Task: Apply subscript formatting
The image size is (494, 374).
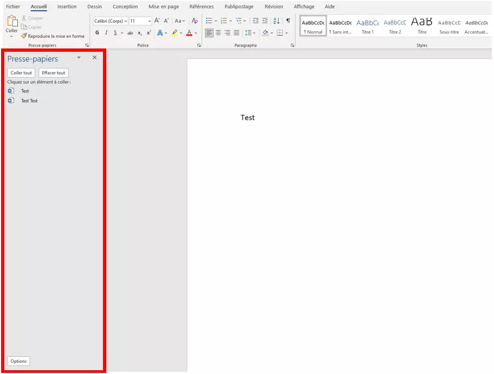Action: (140, 33)
